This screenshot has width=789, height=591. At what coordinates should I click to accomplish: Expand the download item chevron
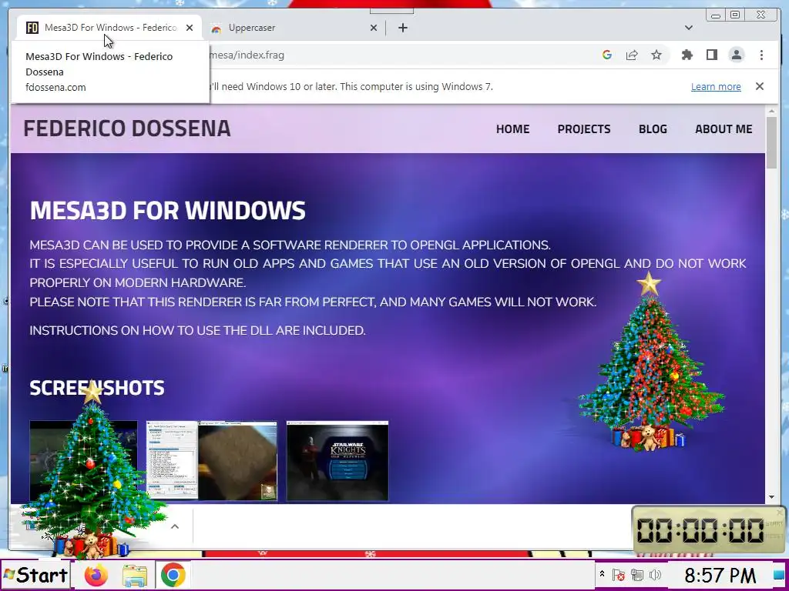(175, 526)
